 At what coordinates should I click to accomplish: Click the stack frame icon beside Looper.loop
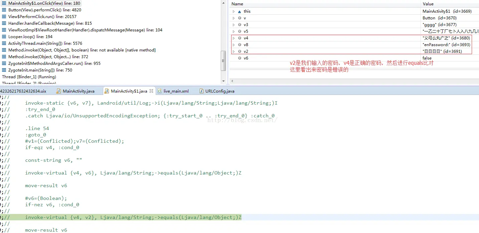point(4,37)
